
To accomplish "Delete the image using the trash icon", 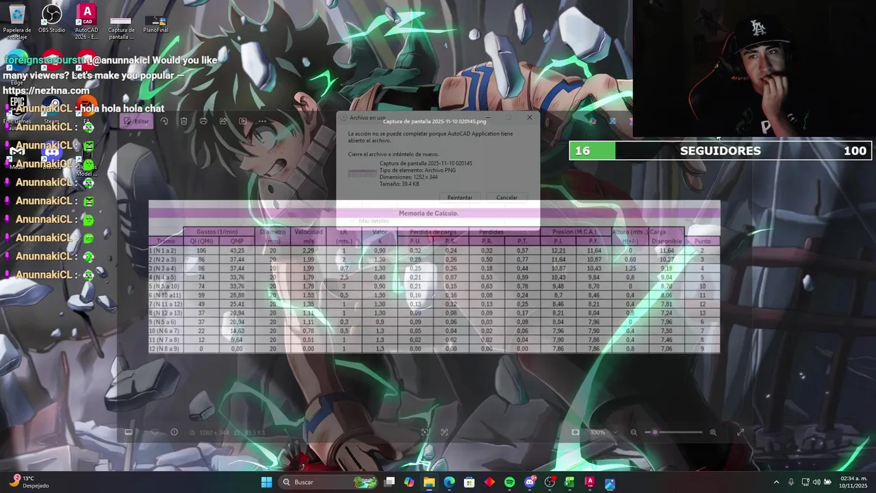I will pyautogui.click(x=184, y=121).
